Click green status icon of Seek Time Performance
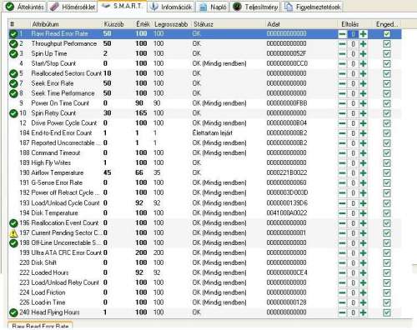 coord(13,93)
